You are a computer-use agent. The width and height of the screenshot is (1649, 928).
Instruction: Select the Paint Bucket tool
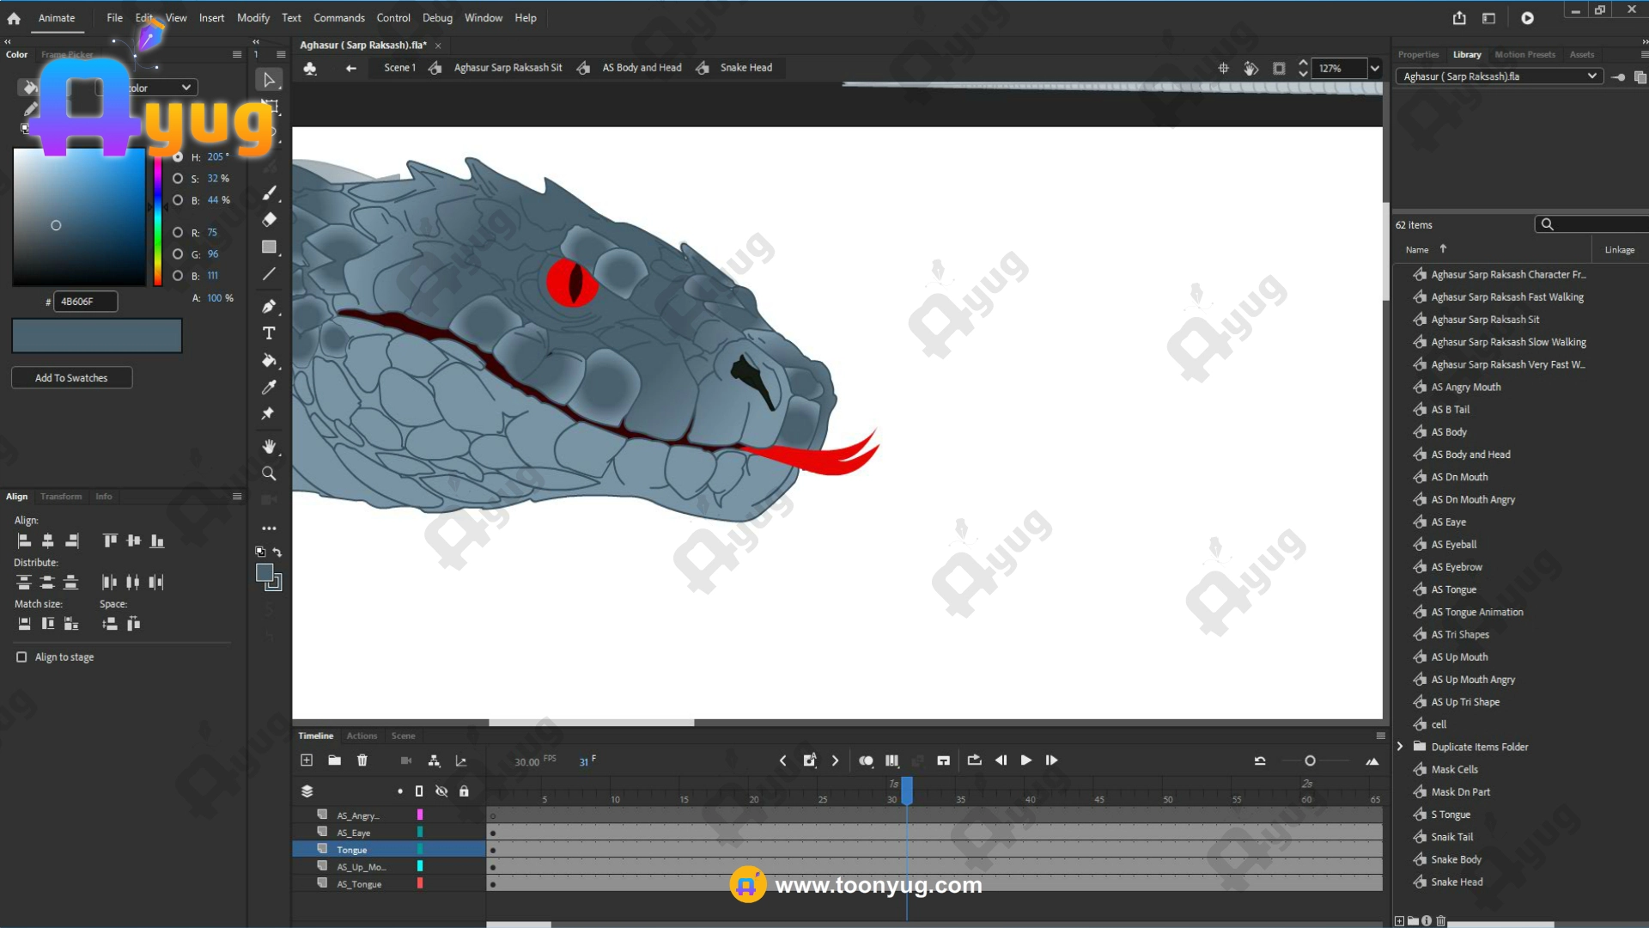point(269,360)
